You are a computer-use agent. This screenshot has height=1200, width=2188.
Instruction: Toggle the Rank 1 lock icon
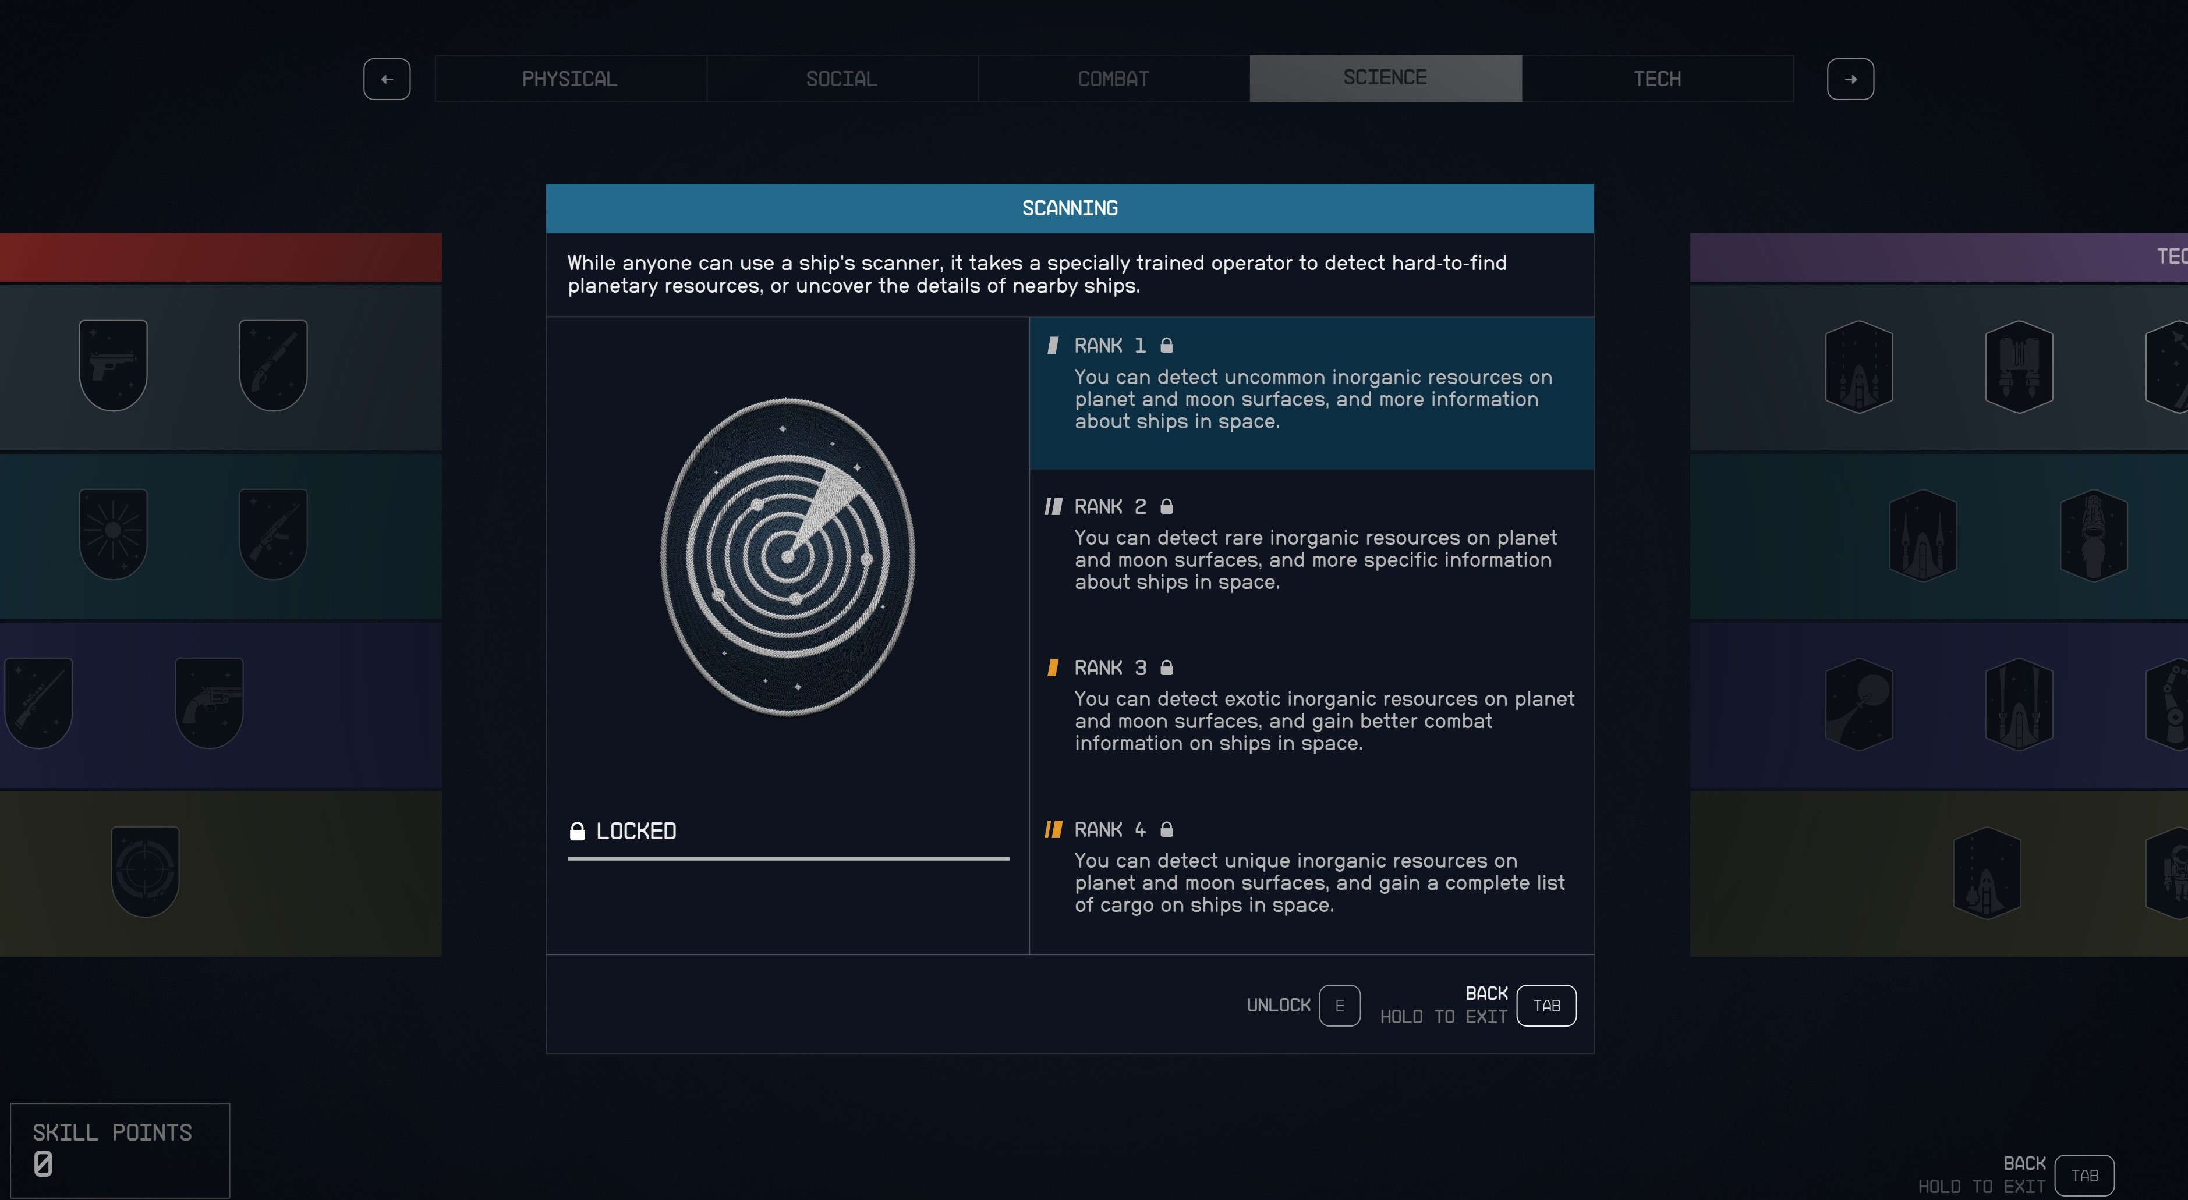[x=1168, y=345]
